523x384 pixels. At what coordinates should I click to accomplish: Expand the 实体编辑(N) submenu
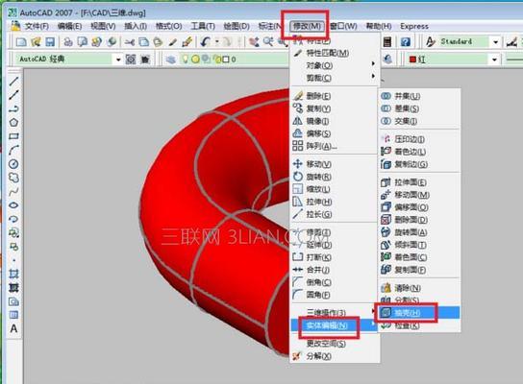[x=335, y=325]
